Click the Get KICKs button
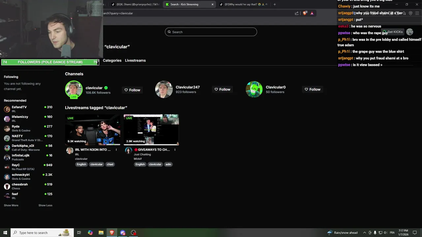The width and height of the screenshot is (422, 237). click(392, 32)
